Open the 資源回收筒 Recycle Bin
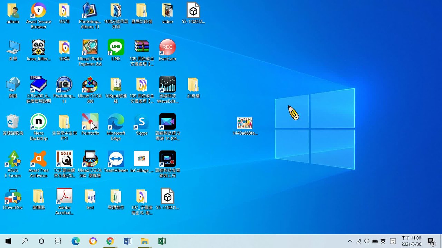 [13, 122]
